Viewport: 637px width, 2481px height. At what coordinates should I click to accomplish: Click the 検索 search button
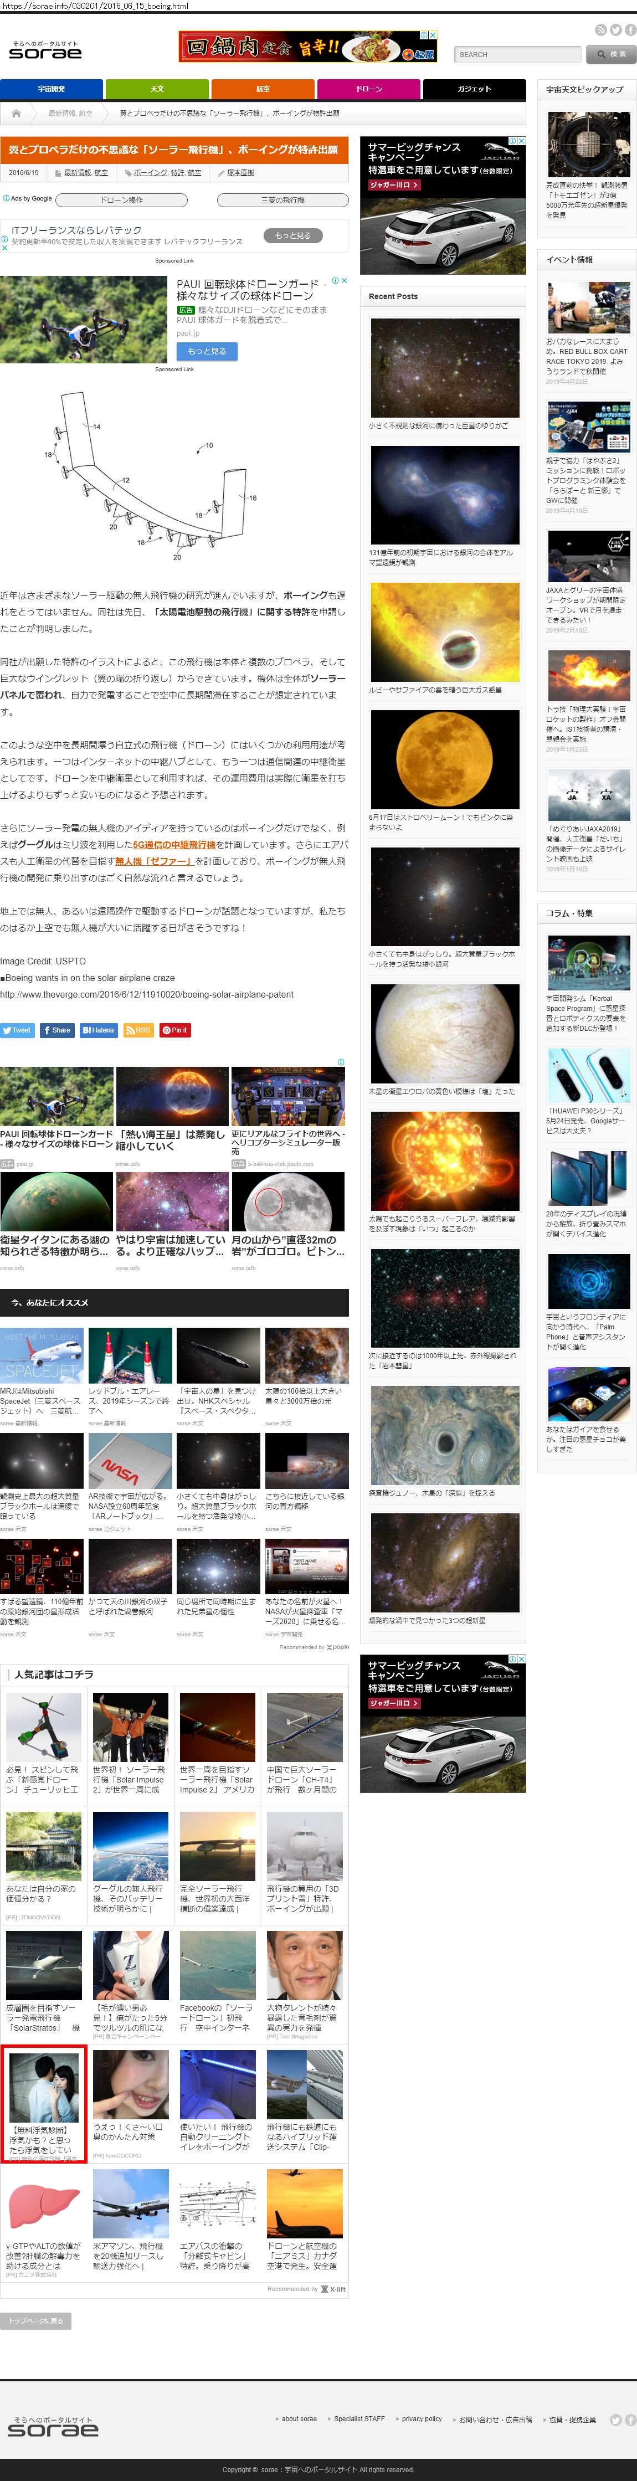coord(610,55)
